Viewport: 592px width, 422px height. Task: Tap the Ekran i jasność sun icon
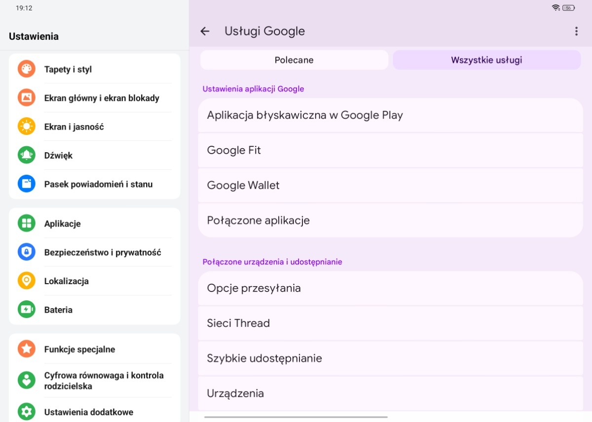pos(27,127)
